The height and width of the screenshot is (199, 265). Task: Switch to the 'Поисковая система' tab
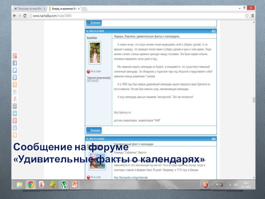coord(28,8)
